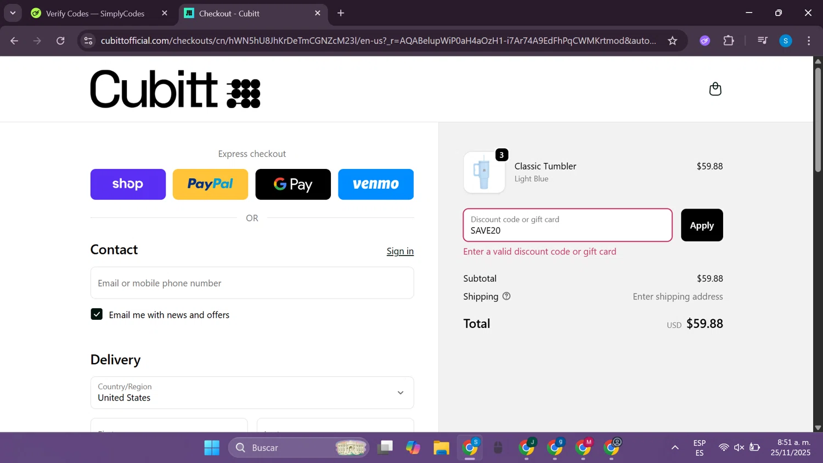Click the Windows taskbar search box
The height and width of the screenshot is (463, 823).
[299, 448]
